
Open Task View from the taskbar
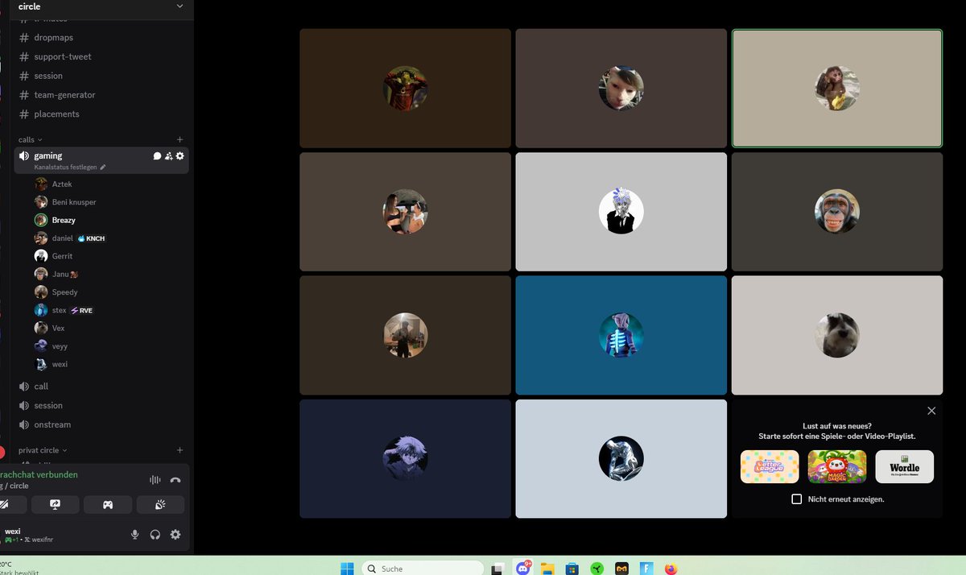pyautogui.click(x=499, y=569)
